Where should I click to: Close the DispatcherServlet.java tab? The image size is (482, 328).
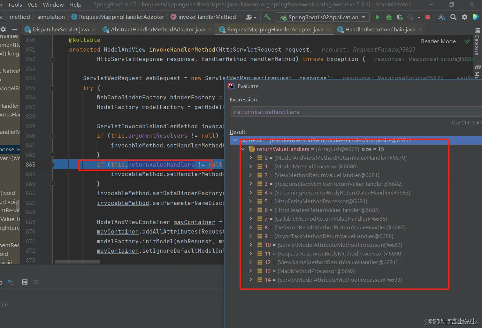(94, 29)
